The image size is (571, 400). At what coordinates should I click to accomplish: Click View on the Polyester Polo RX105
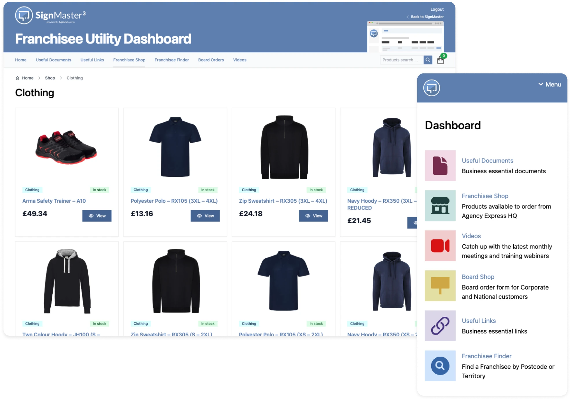(x=205, y=216)
